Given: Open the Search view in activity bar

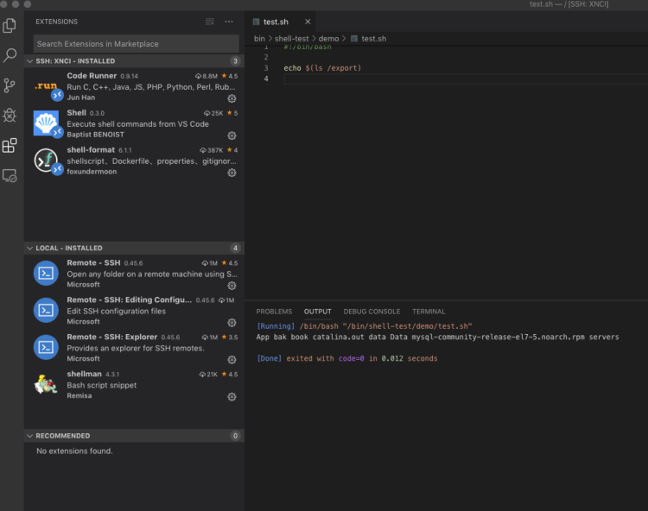Looking at the screenshot, I should pyautogui.click(x=10, y=56).
